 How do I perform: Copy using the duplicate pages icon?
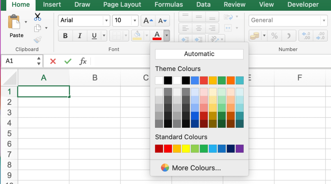38,28
